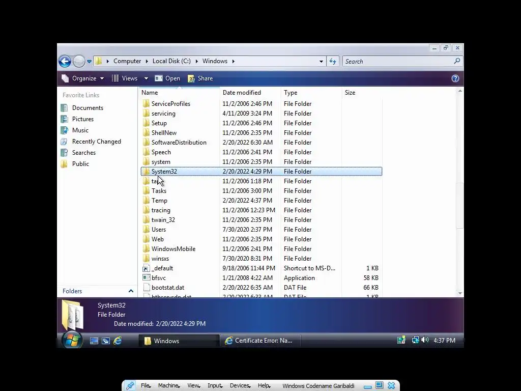This screenshot has width=521, height=391.
Task: Open the recent pages dropdown arrow
Action: [x=90, y=62]
